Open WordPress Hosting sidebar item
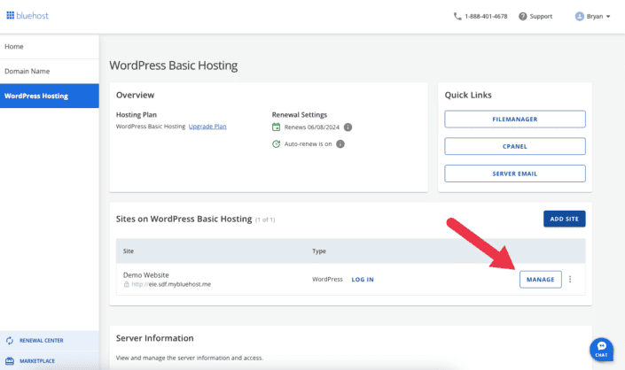This screenshot has height=370, width=625. click(36, 96)
